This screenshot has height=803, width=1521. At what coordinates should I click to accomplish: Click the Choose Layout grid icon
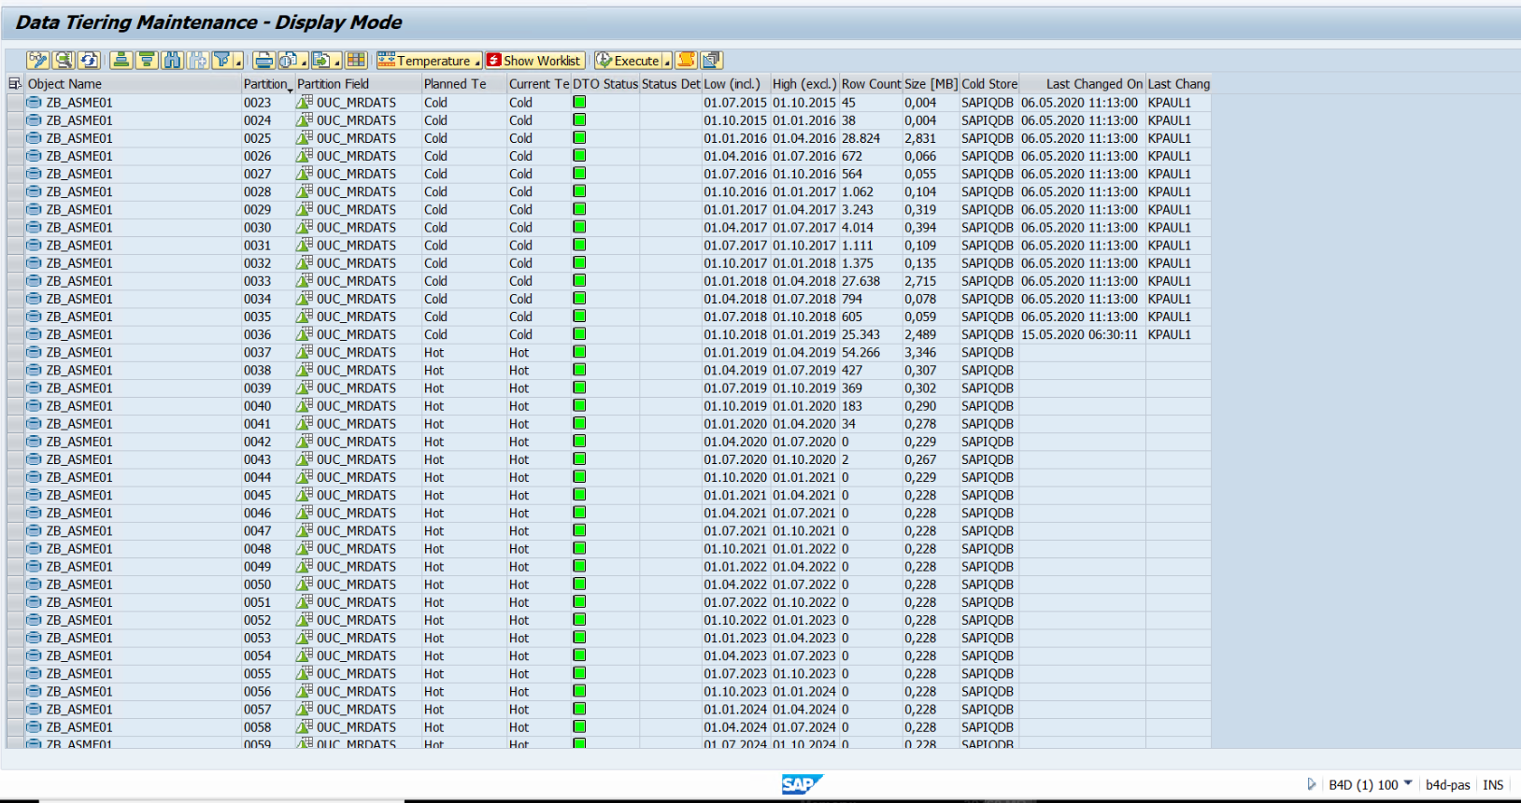356,61
